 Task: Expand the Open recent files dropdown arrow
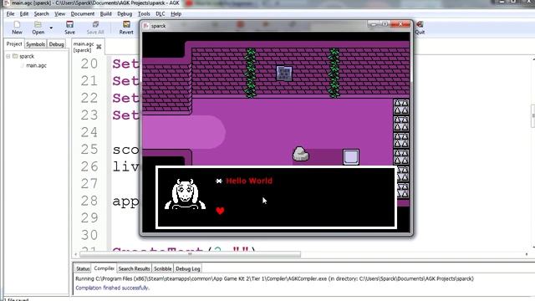click(51, 28)
